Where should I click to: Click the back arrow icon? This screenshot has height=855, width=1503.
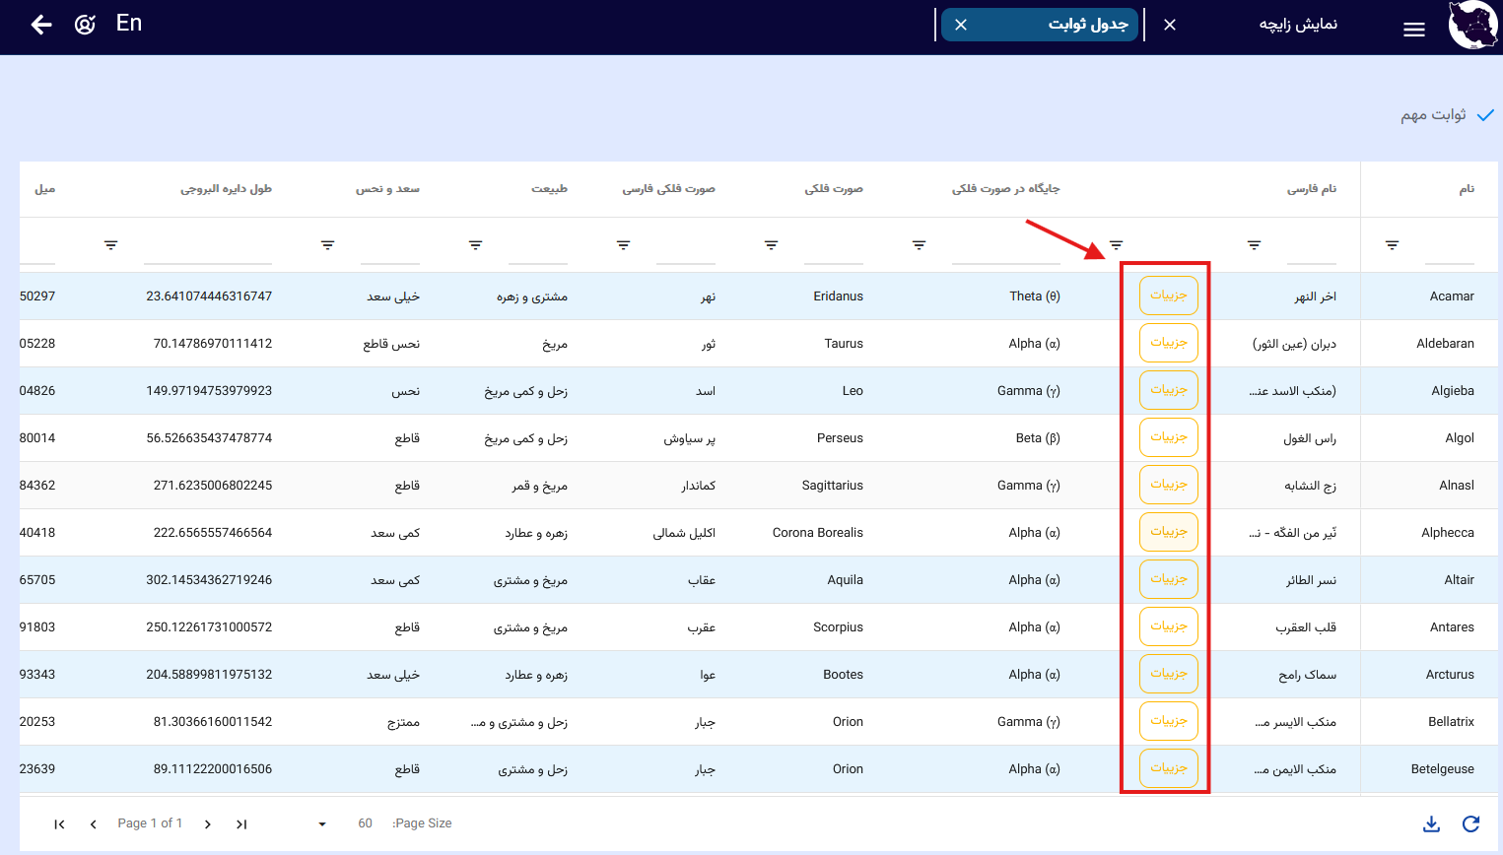click(x=41, y=25)
